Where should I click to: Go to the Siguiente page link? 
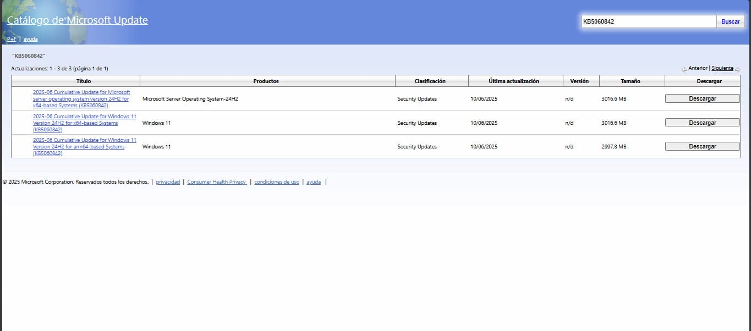coord(722,68)
